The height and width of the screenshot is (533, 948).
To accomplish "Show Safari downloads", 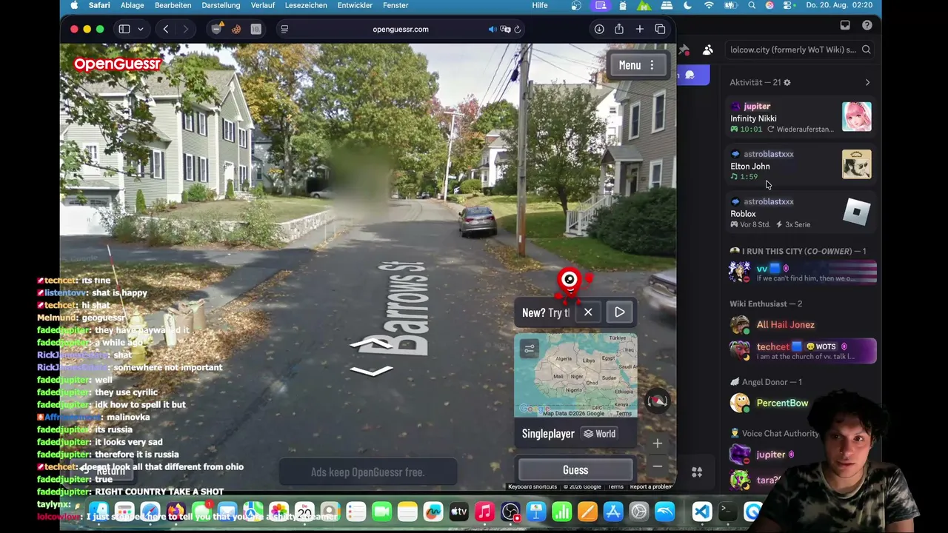I will pos(599,29).
